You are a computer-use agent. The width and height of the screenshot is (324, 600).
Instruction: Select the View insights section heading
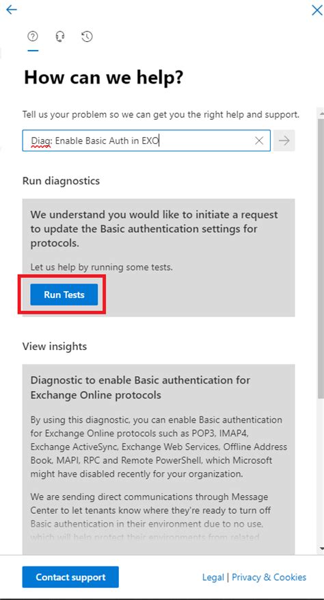55,347
